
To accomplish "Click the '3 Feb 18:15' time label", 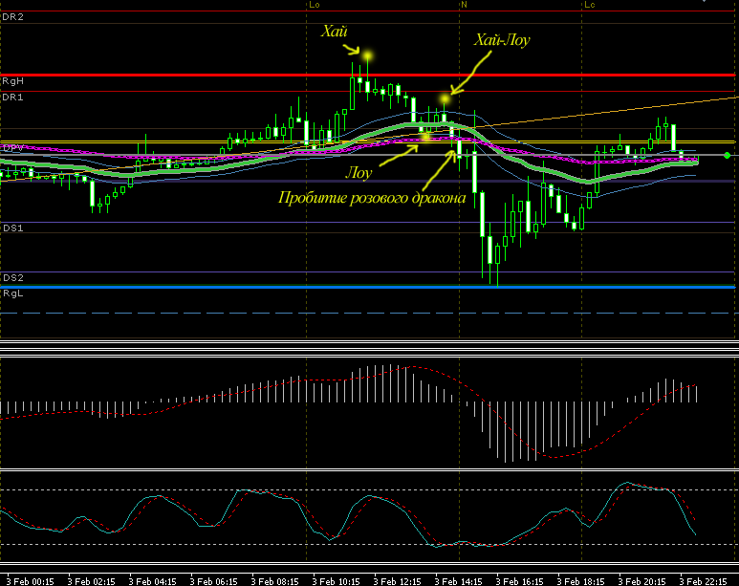I will pos(580,581).
